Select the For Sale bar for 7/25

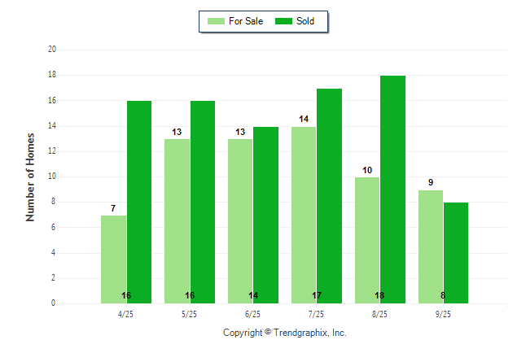[x=304, y=215]
